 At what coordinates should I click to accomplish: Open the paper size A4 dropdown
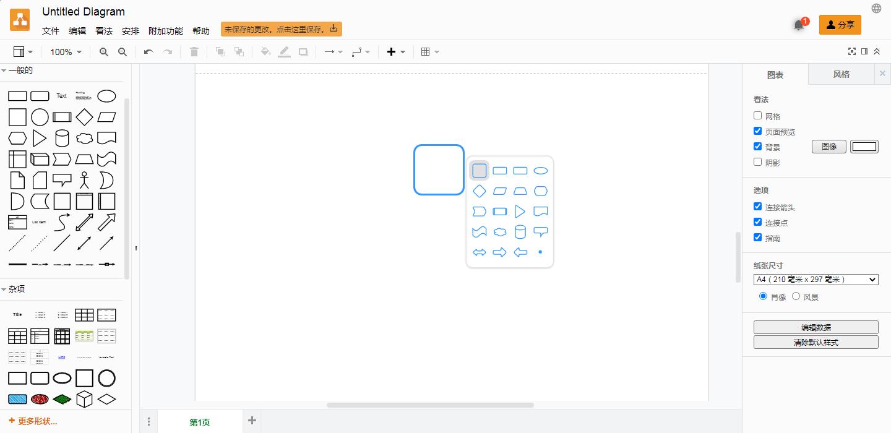(x=816, y=280)
